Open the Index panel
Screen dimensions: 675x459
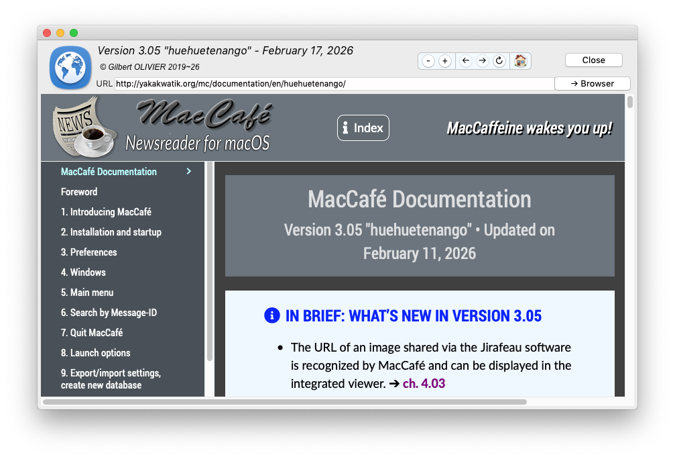(x=363, y=127)
